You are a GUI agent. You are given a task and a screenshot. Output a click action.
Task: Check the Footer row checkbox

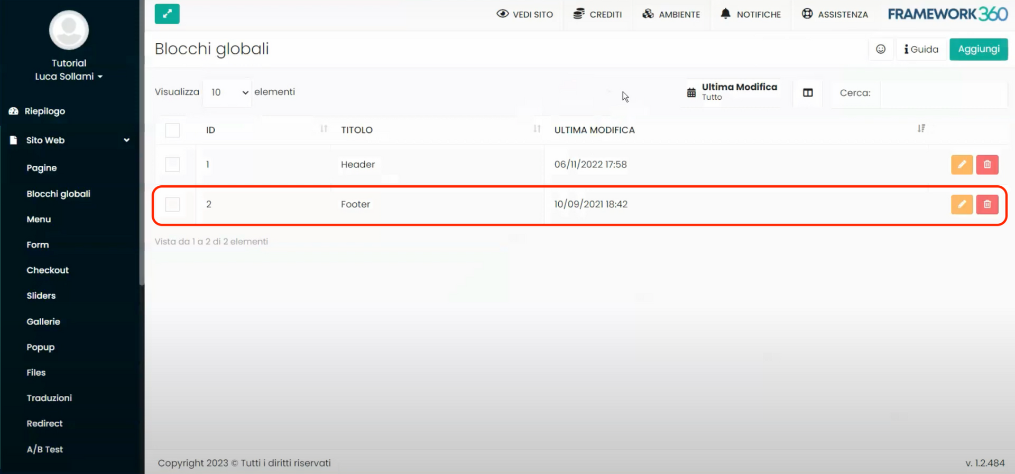pyautogui.click(x=172, y=204)
